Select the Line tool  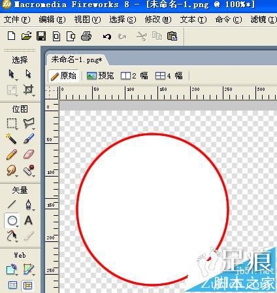(x=12, y=205)
